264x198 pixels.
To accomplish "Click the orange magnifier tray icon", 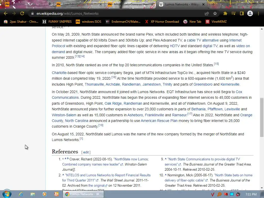I will point(219,194).
